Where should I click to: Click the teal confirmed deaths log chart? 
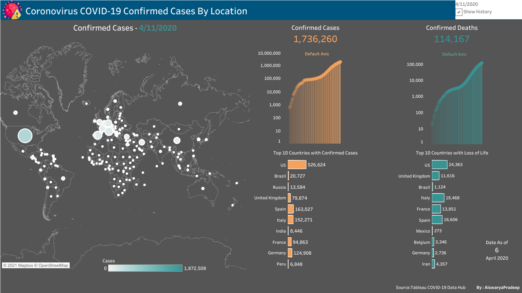(457, 103)
